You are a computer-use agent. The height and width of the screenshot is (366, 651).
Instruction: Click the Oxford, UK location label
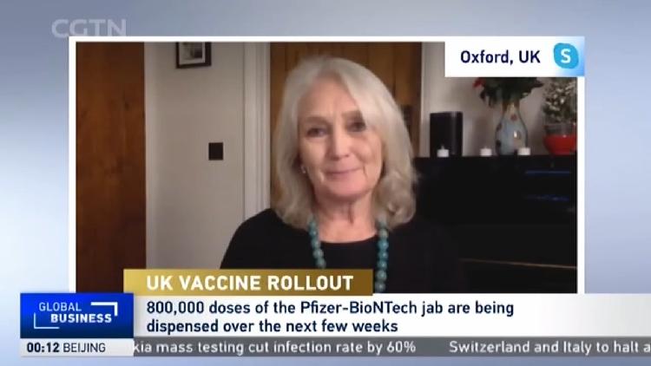tap(500, 57)
